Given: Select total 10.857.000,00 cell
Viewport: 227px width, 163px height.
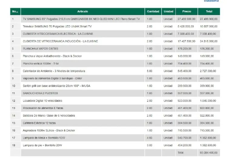Looking at the screenshot, I should click(209, 26).
